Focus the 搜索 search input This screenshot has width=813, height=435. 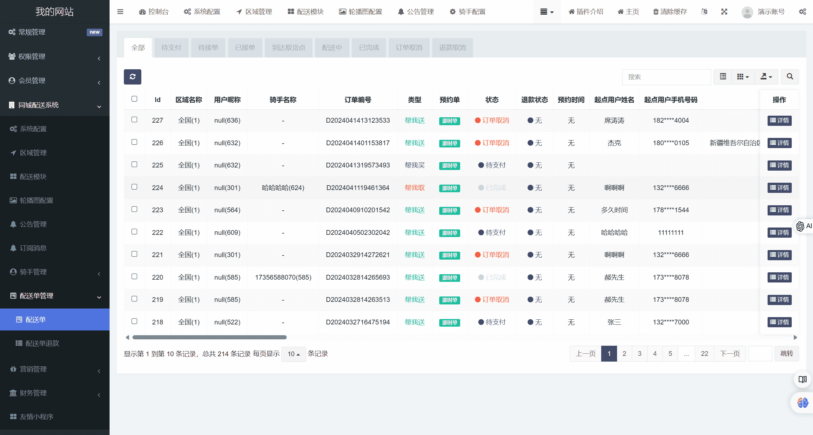(666, 77)
